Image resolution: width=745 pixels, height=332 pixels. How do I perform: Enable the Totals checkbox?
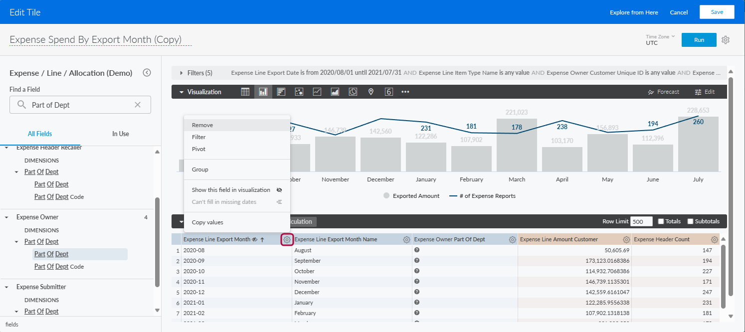pyautogui.click(x=661, y=221)
